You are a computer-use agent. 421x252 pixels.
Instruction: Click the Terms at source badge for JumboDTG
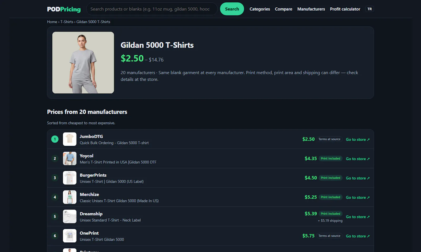pos(329,139)
